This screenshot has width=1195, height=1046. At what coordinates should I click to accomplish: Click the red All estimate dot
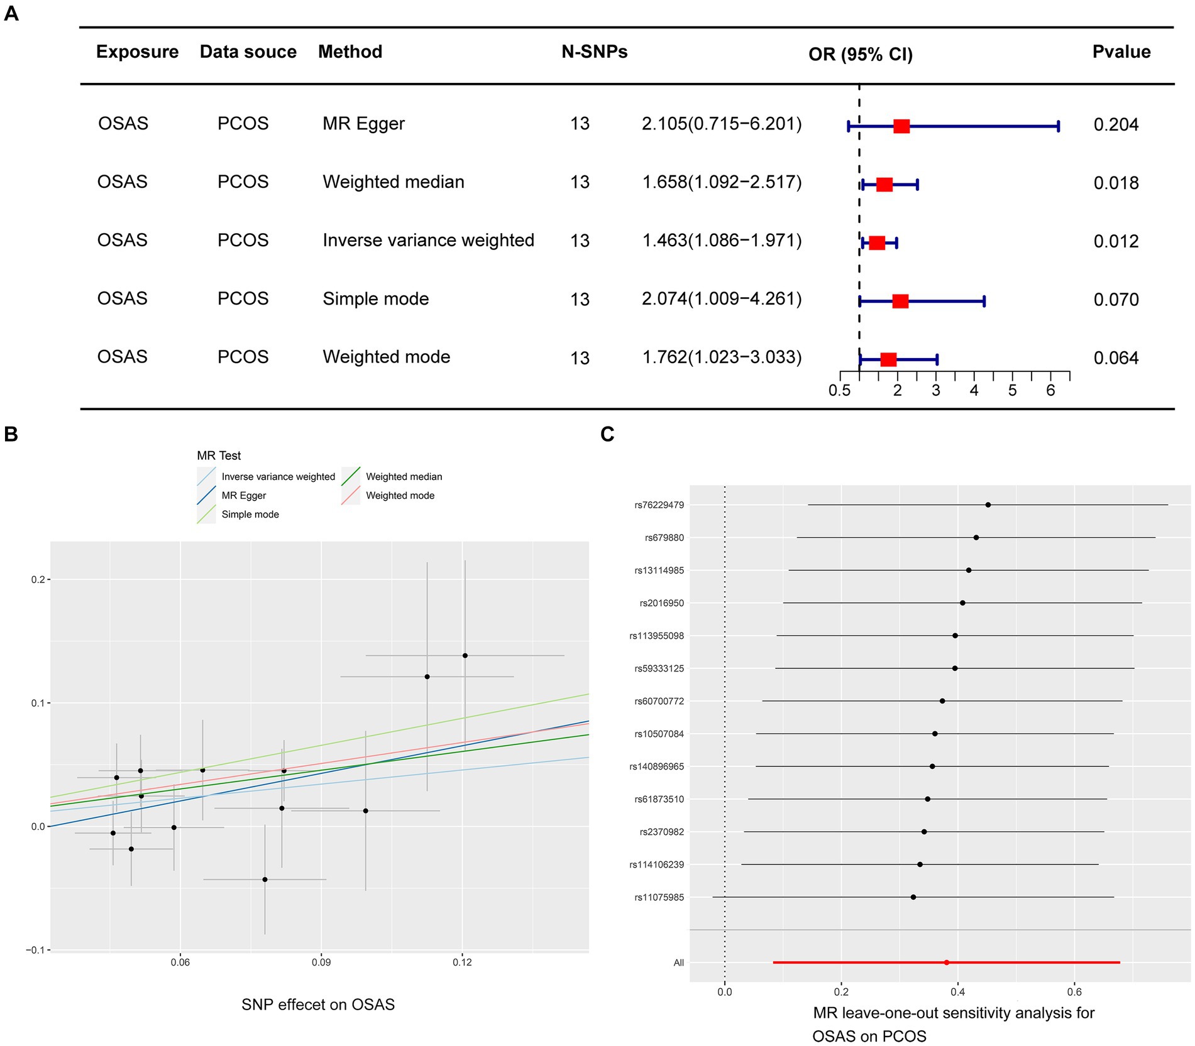pos(946,962)
